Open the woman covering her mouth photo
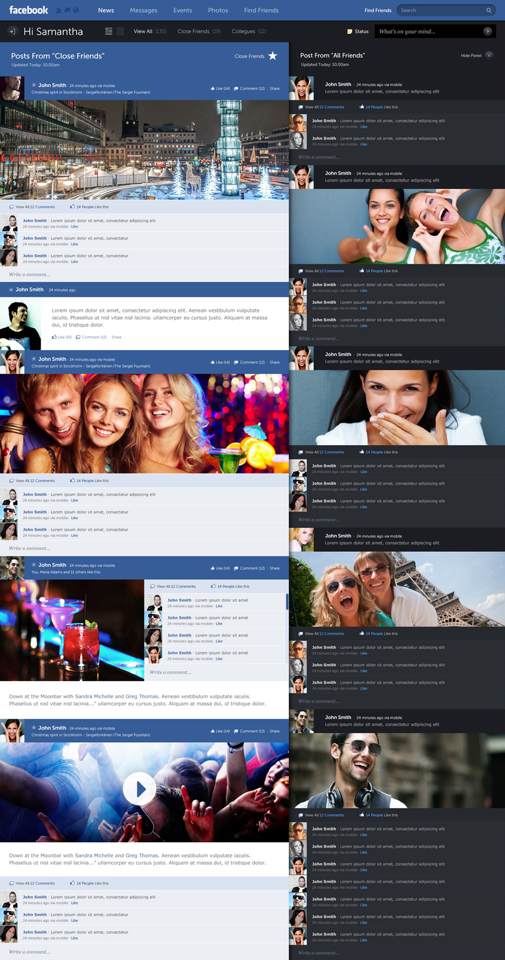Screen dimensions: 505x960 click(x=397, y=407)
